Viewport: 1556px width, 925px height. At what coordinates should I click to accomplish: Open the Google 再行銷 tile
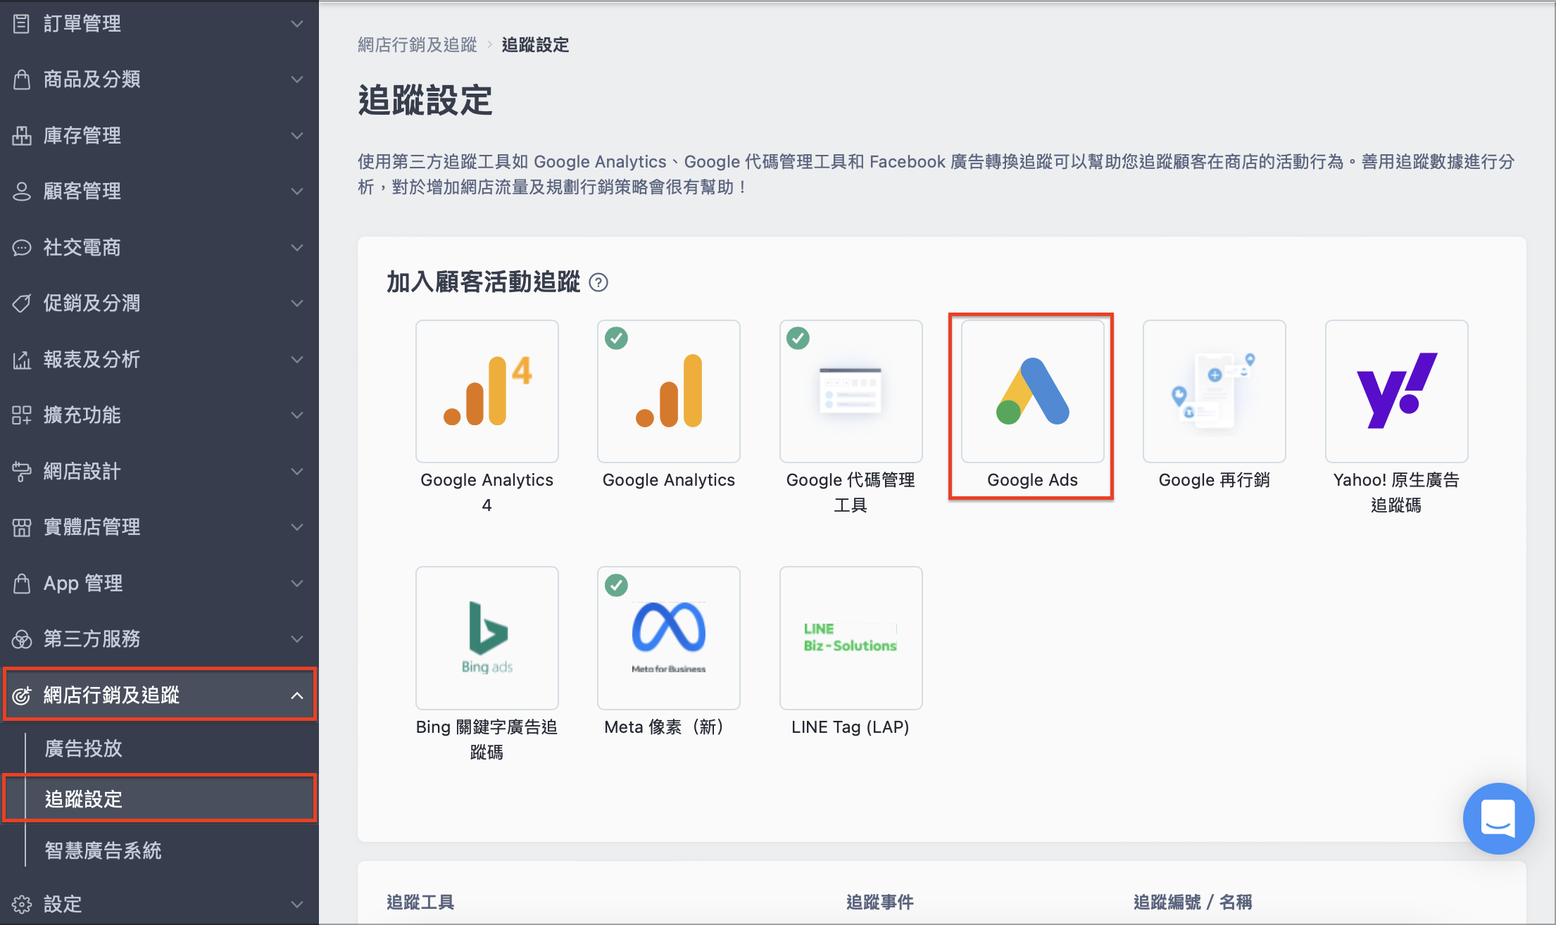click(x=1215, y=391)
